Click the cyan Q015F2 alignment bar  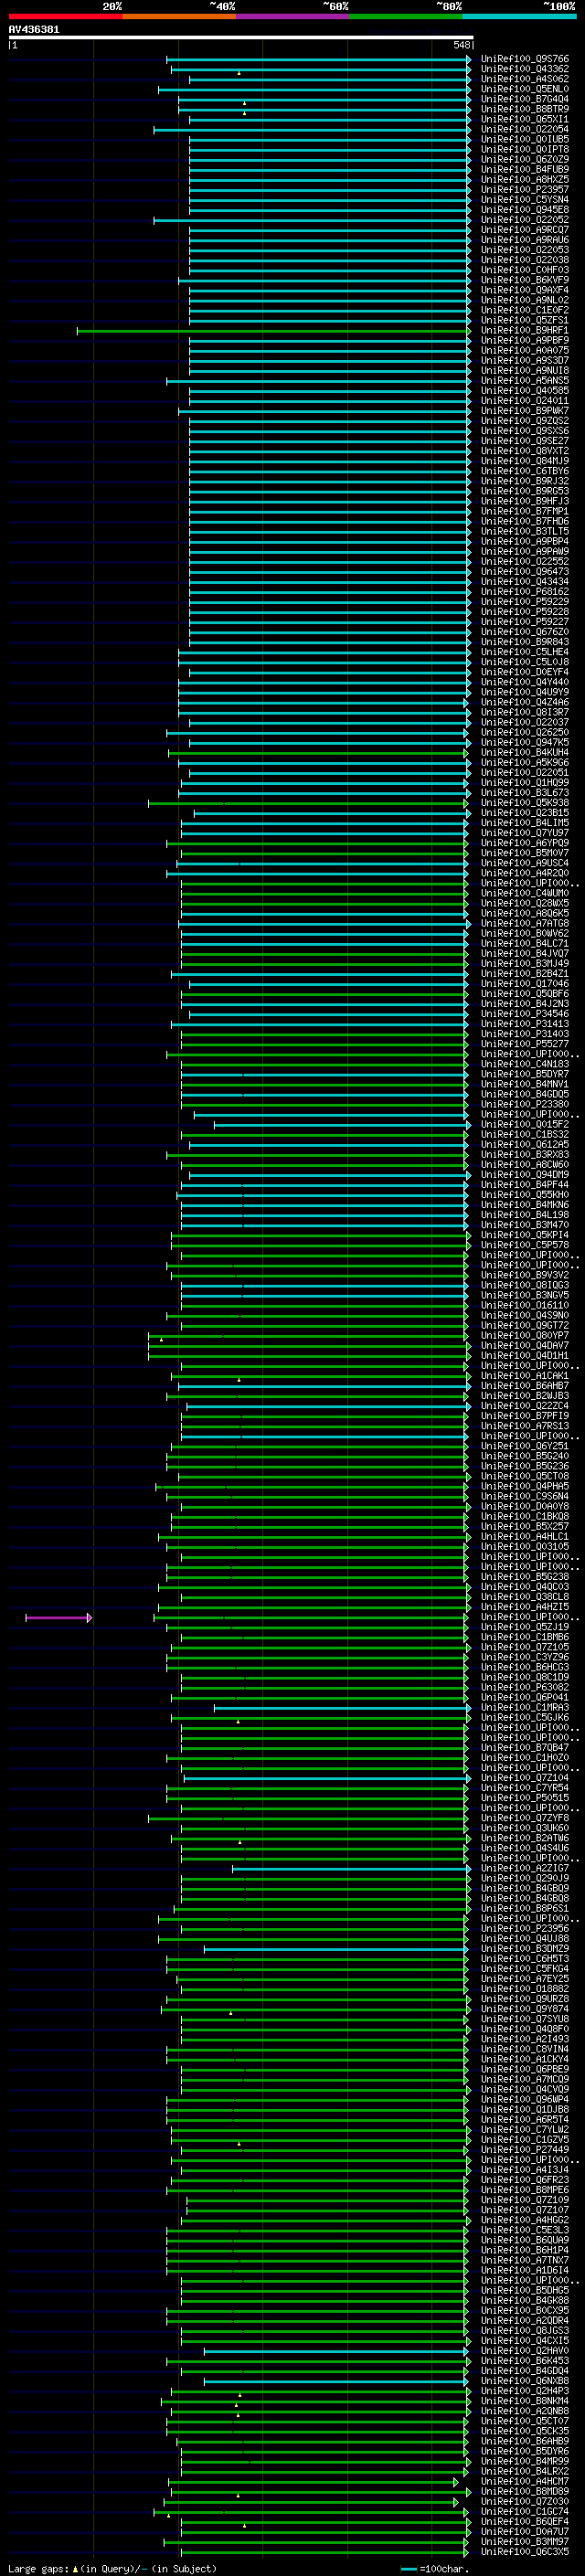click(x=342, y=1125)
